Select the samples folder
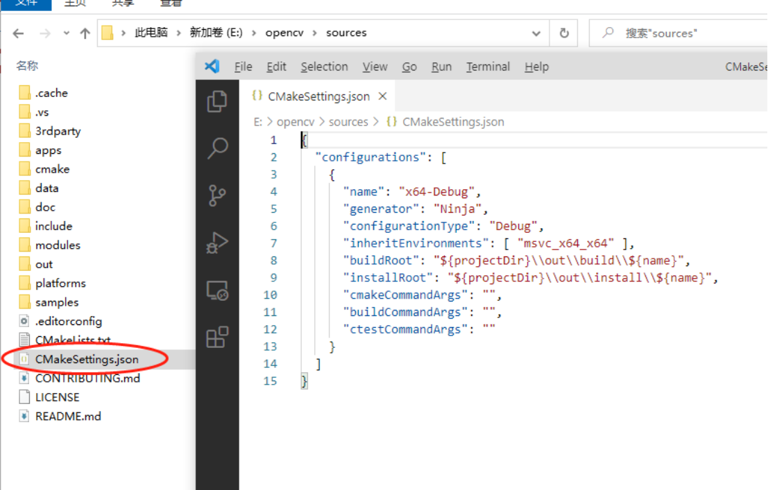This screenshot has height=490, width=768. coord(56,302)
